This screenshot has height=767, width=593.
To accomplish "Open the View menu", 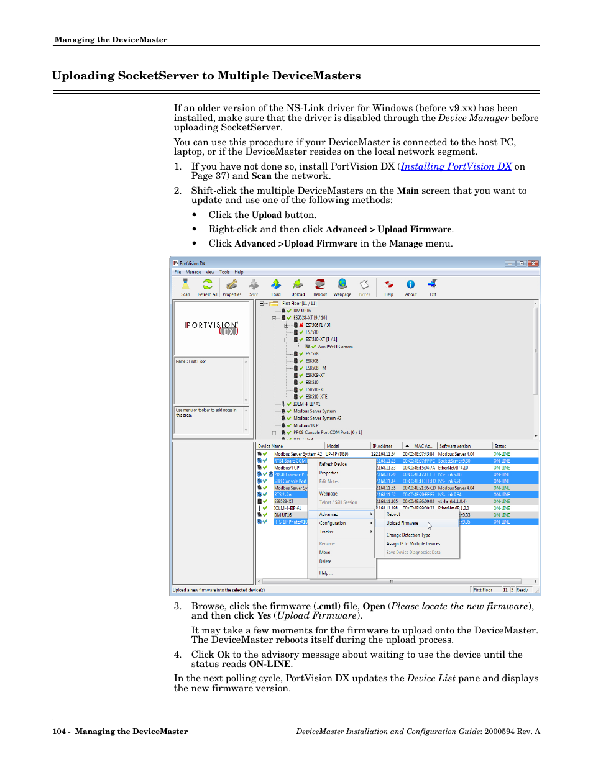I will click(x=210, y=272).
